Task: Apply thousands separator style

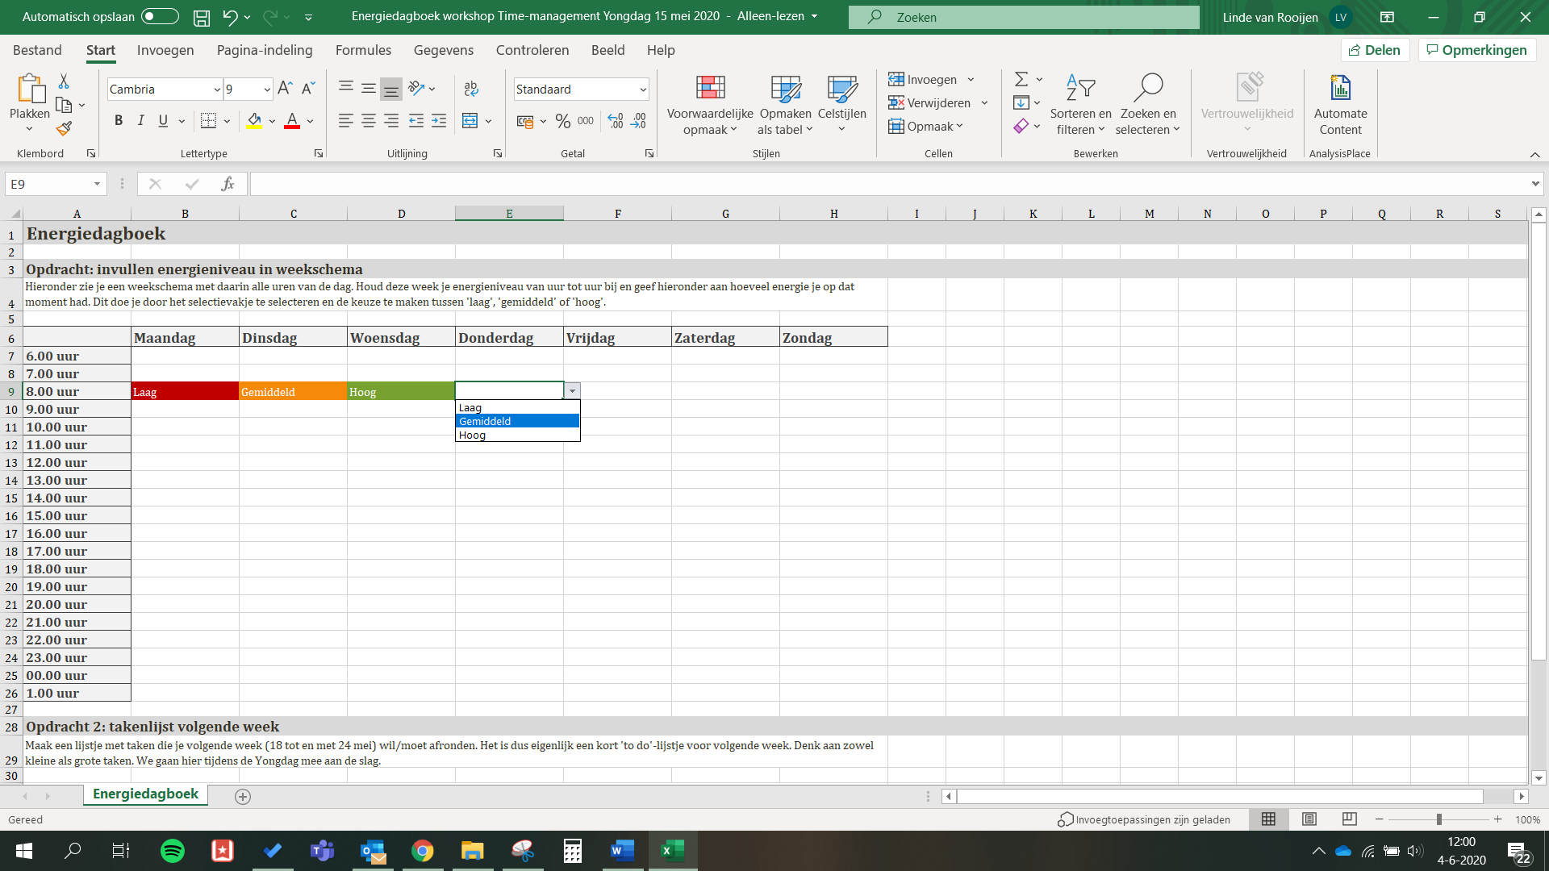Action: 586,121
